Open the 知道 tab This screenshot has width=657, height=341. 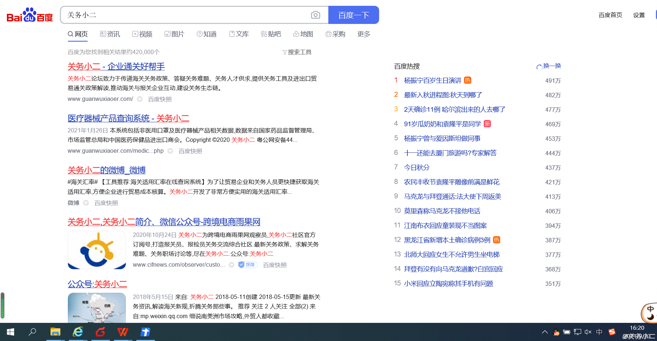click(206, 34)
